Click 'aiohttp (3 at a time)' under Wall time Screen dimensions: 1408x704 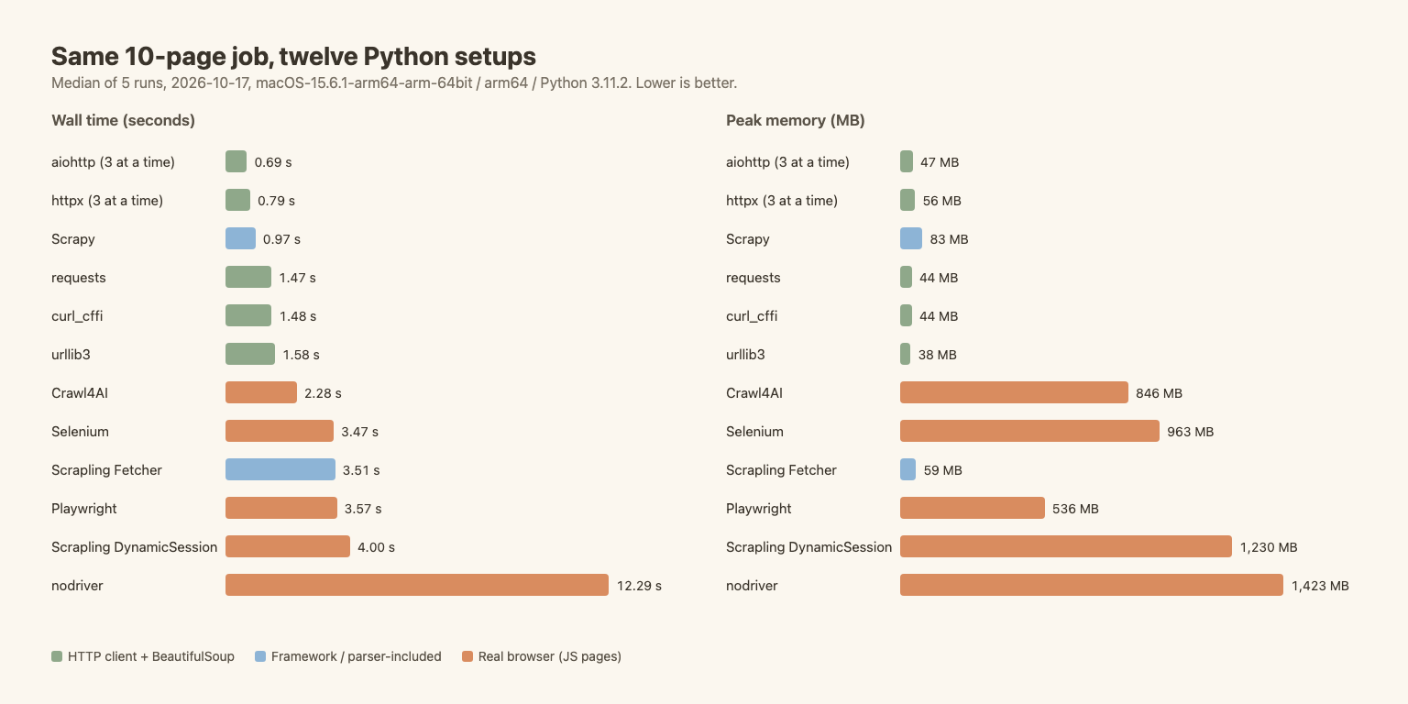click(113, 161)
